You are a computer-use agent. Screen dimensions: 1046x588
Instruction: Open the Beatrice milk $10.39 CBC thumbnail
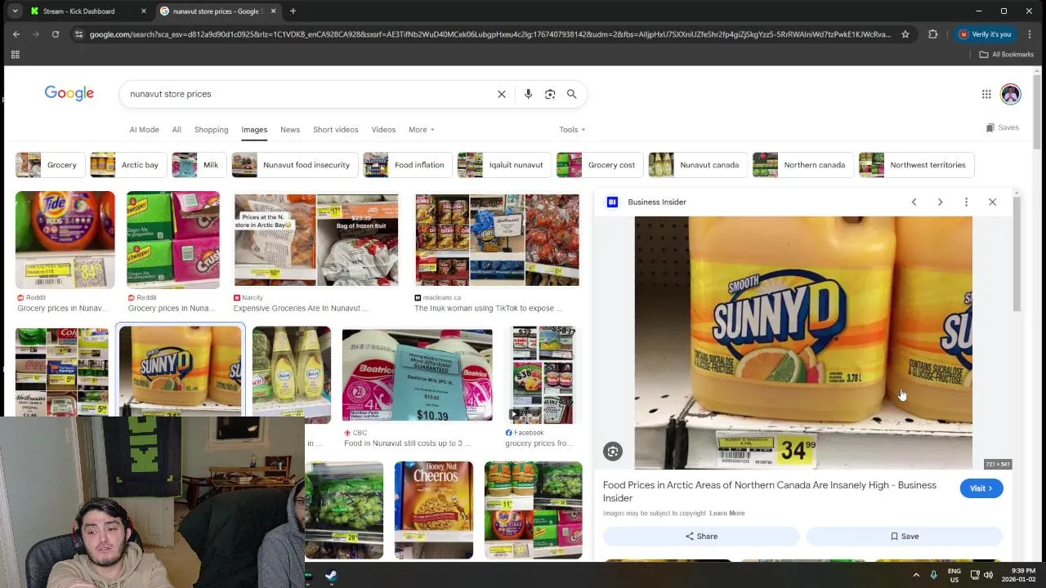418,375
